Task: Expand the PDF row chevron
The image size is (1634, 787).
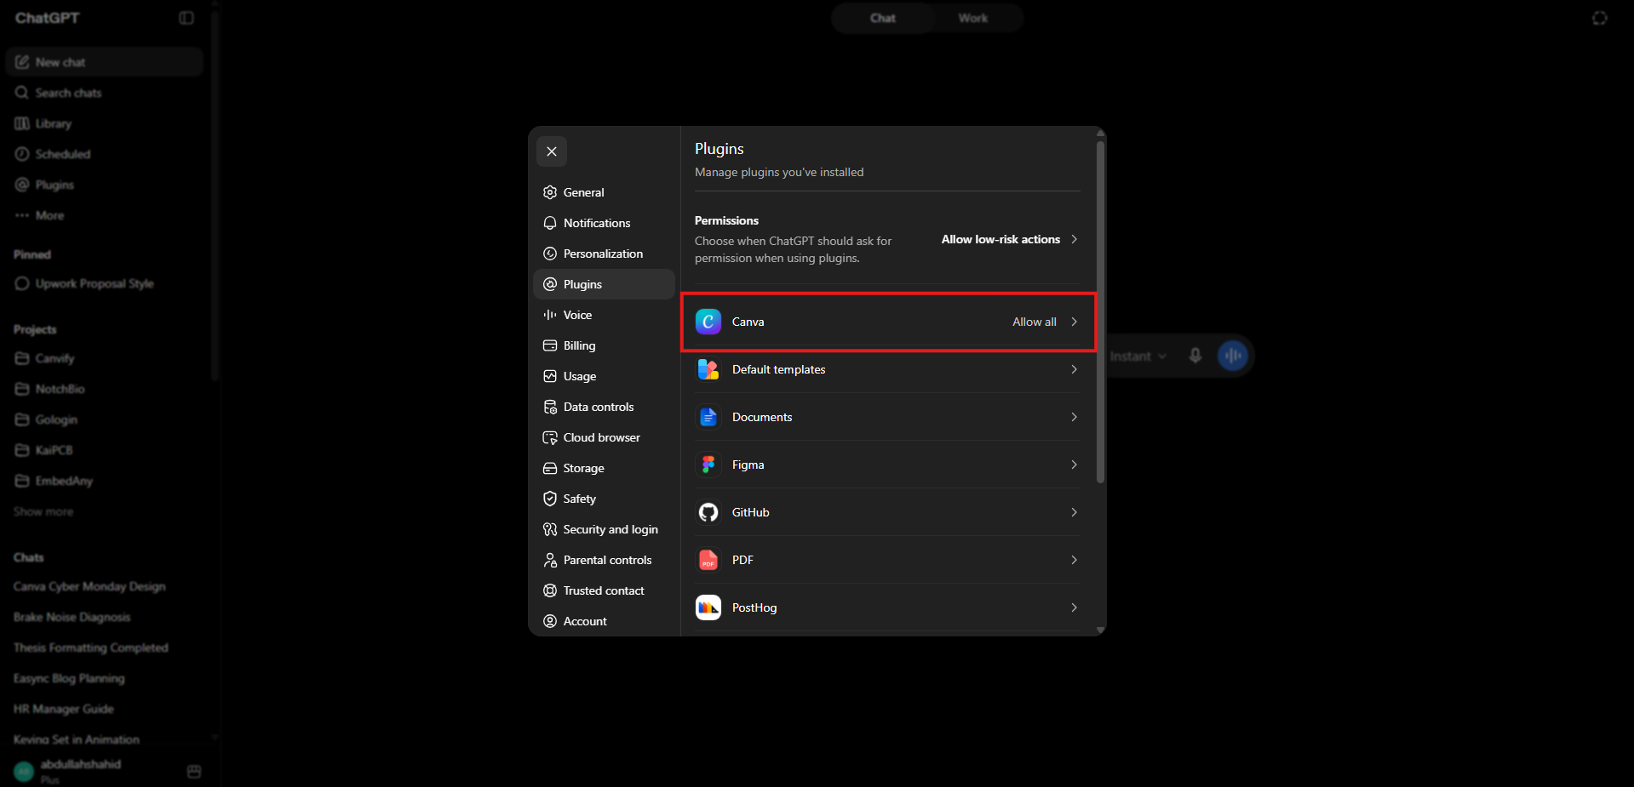Action: coord(1074,560)
